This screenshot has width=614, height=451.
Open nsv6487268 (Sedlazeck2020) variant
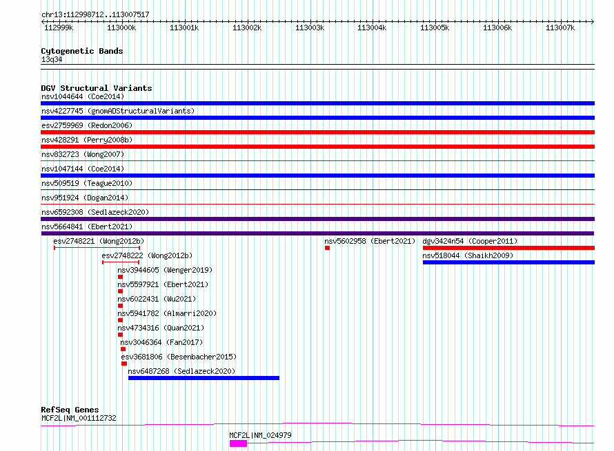[x=181, y=371]
